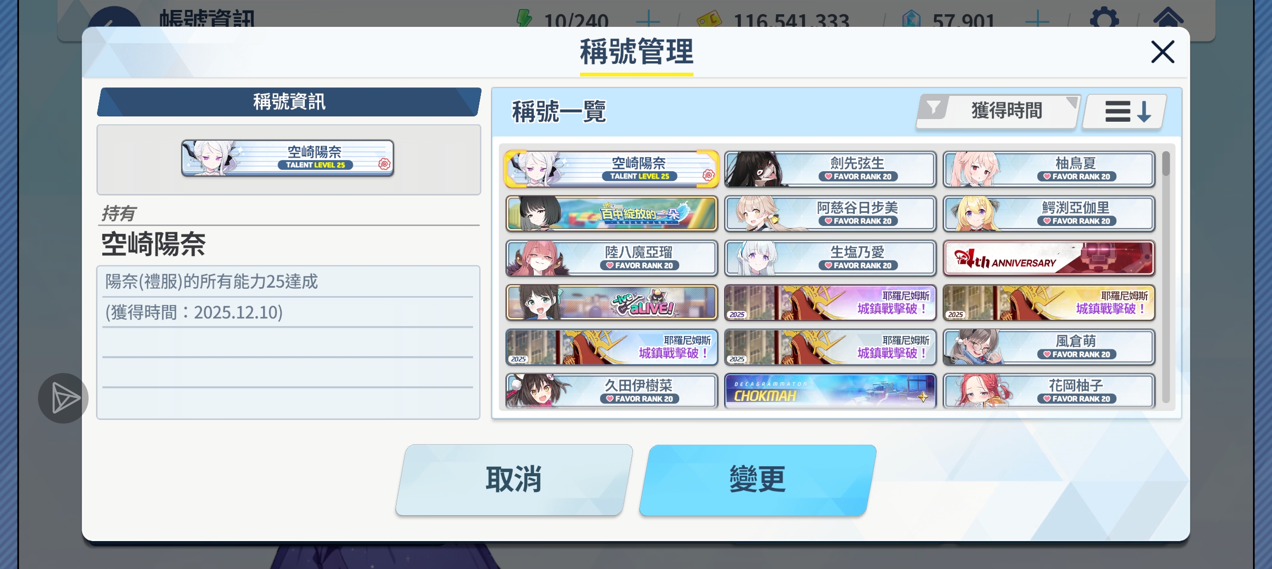Select the Live Alive event title

[x=612, y=302]
